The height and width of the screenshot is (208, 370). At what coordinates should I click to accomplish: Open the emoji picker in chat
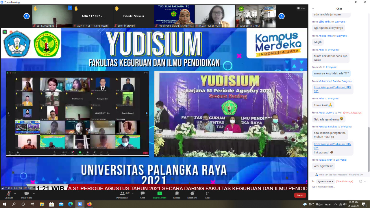360,181
